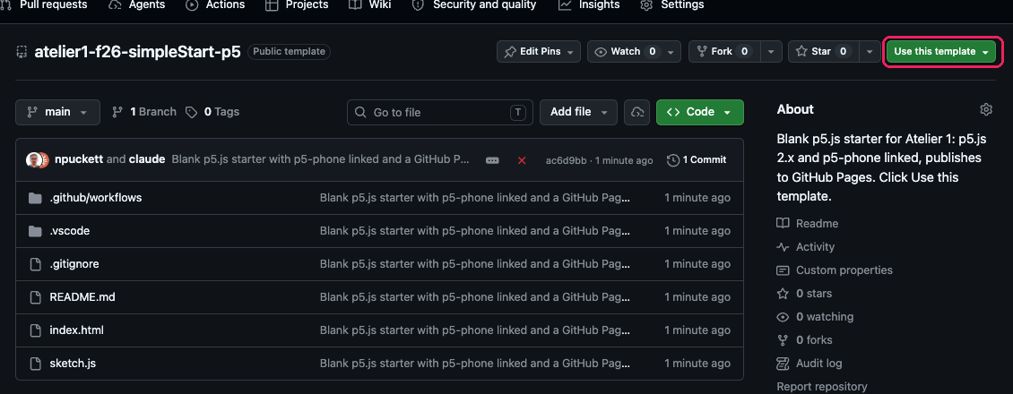Image resolution: width=1013 pixels, height=394 pixels.
Task: Open commit ac6d9bb
Action: tap(566, 160)
